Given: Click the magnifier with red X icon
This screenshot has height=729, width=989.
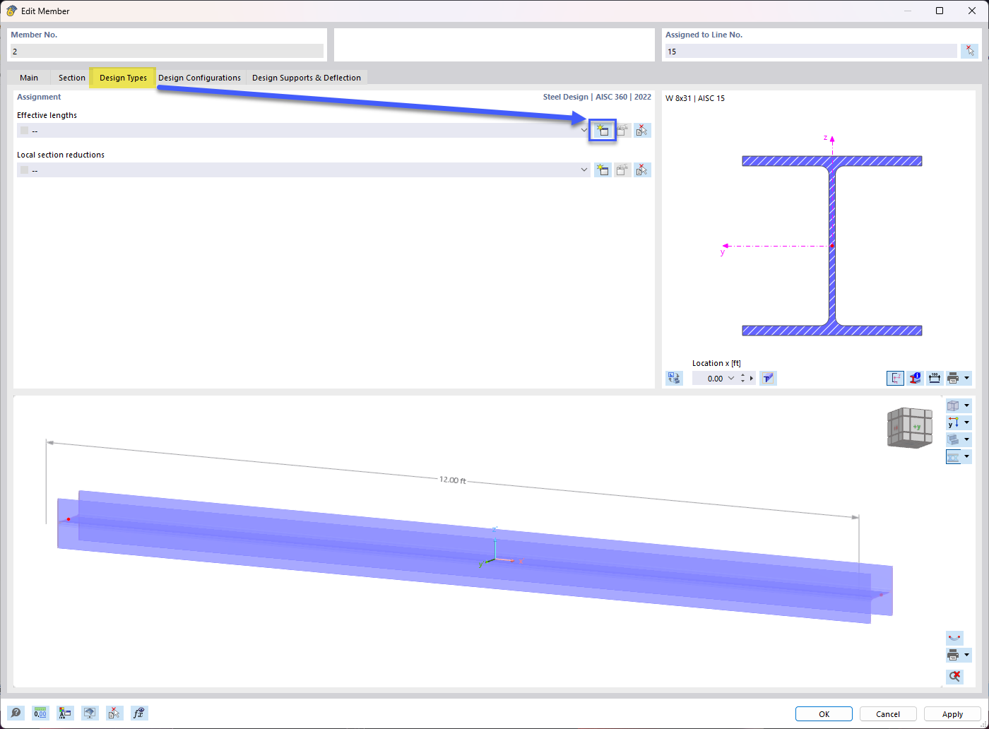Looking at the screenshot, I should (954, 676).
